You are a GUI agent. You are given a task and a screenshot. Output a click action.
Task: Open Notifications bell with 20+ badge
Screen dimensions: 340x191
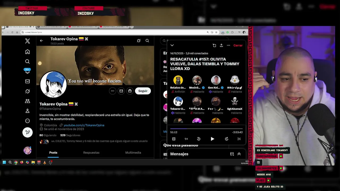[27, 71]
